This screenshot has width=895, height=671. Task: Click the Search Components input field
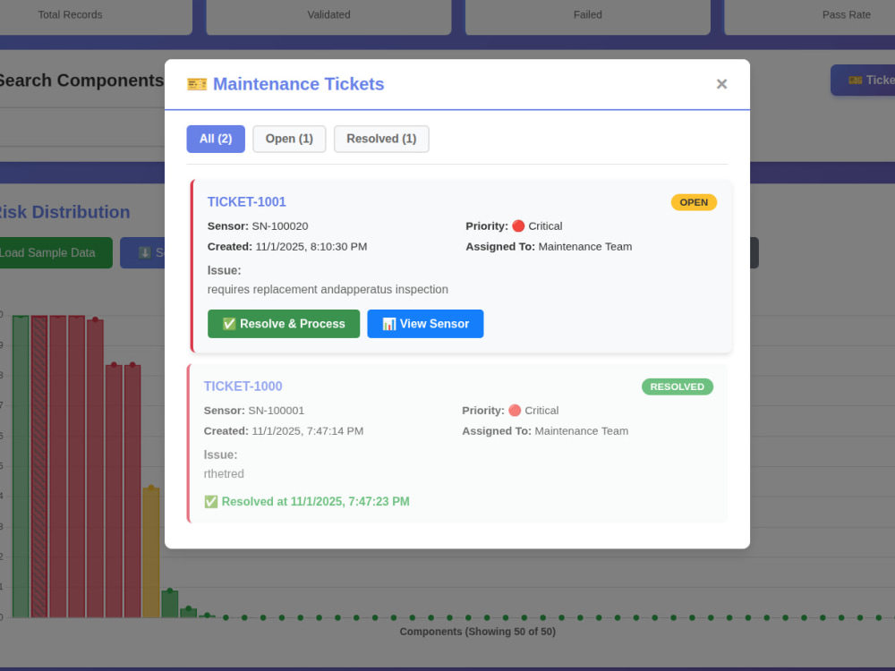pos(82,127)
